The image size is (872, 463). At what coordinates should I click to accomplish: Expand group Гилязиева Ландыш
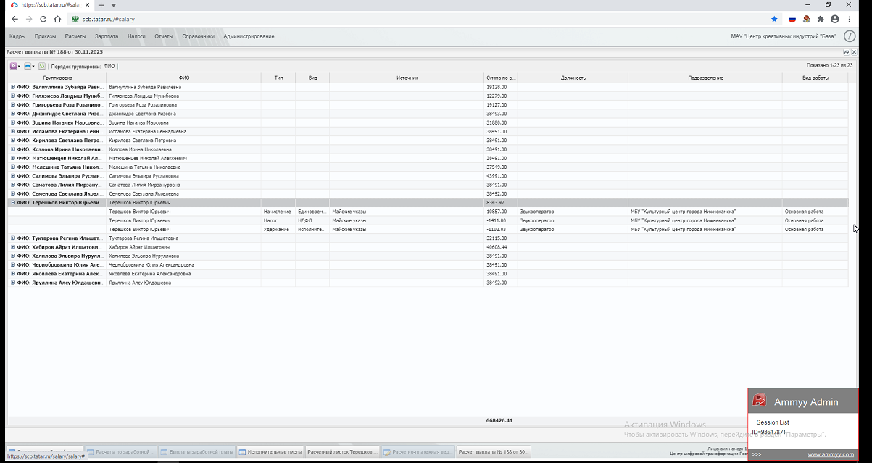coord(13,96)
